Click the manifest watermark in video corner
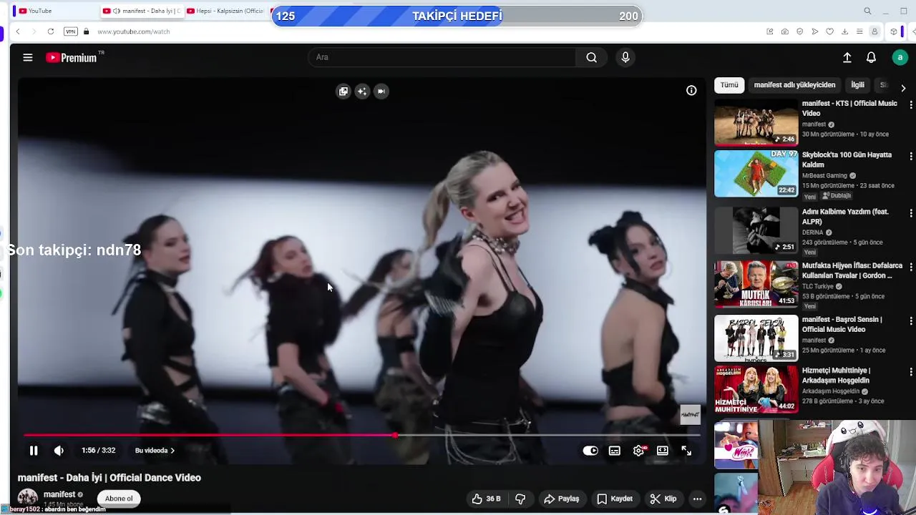 [690, 414]
